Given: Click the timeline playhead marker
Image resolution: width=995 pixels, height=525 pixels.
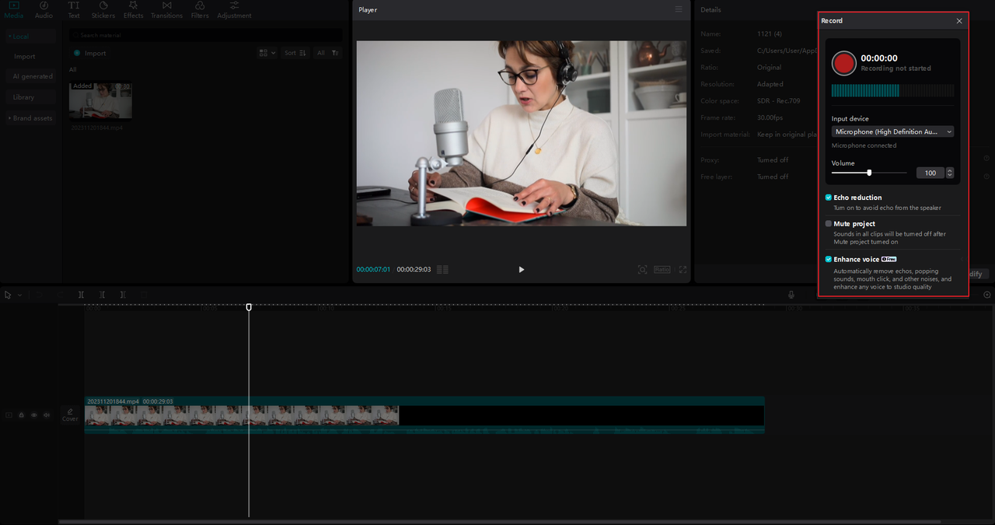Looking at the screenshot, I should (249, 307).
